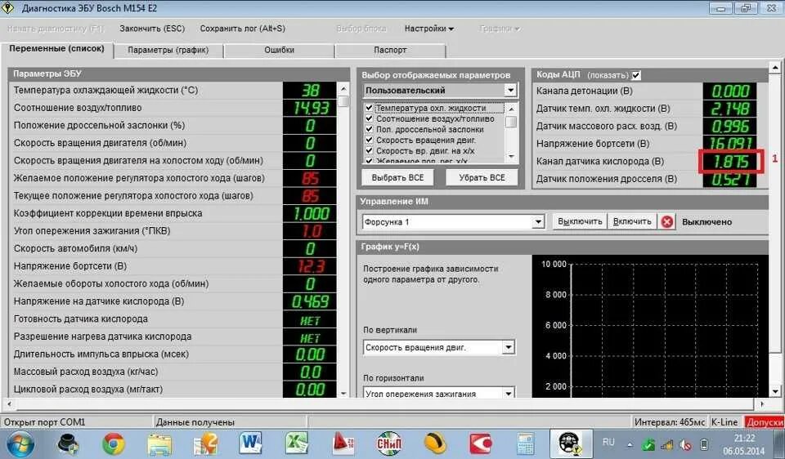Open the network signal tray icon

[x=667, y=444]
